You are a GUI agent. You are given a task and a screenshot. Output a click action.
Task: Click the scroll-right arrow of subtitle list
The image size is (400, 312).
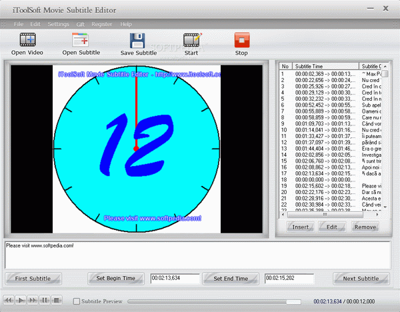tap(377, 215)
